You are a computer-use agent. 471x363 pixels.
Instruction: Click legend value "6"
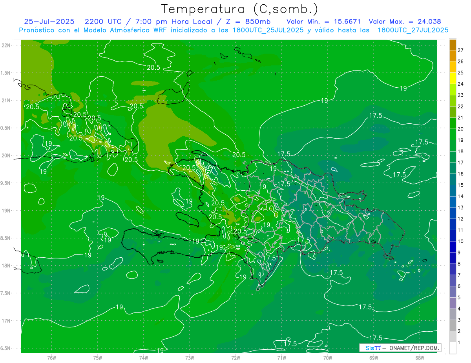(459, 286)
